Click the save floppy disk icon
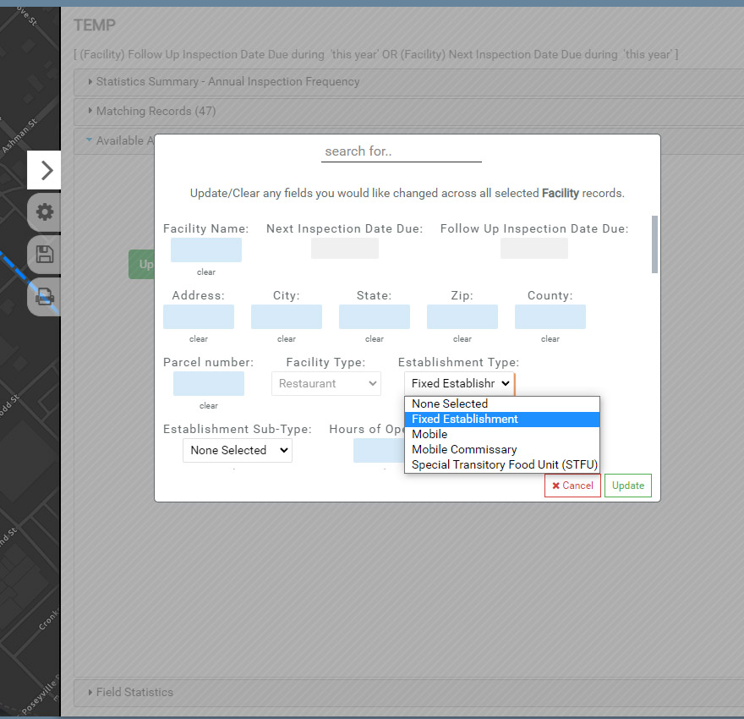744x719 pixels. [x=45, y=255]
